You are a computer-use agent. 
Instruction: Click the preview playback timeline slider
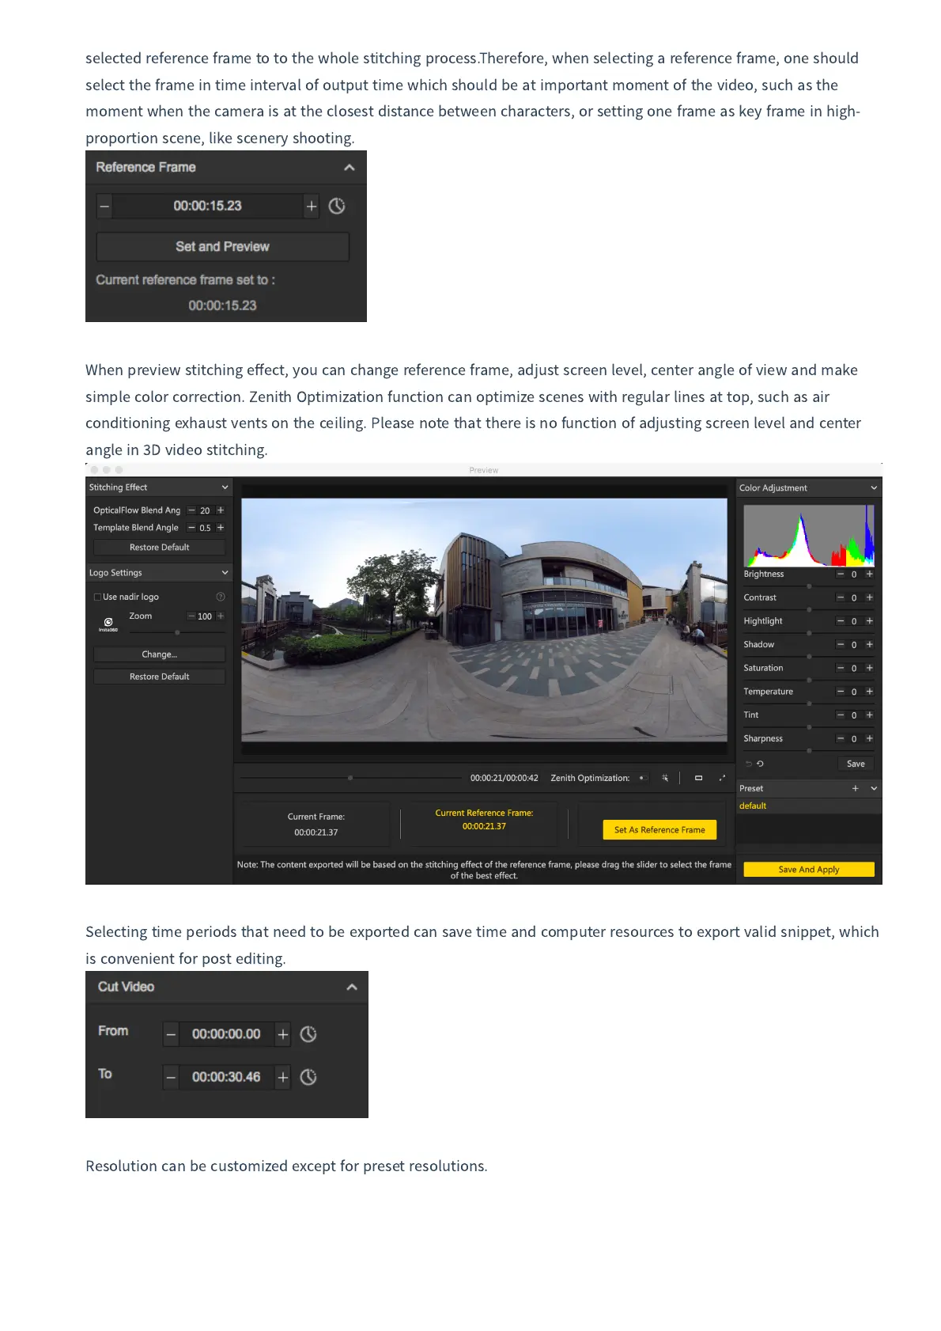tap(350, 778)
